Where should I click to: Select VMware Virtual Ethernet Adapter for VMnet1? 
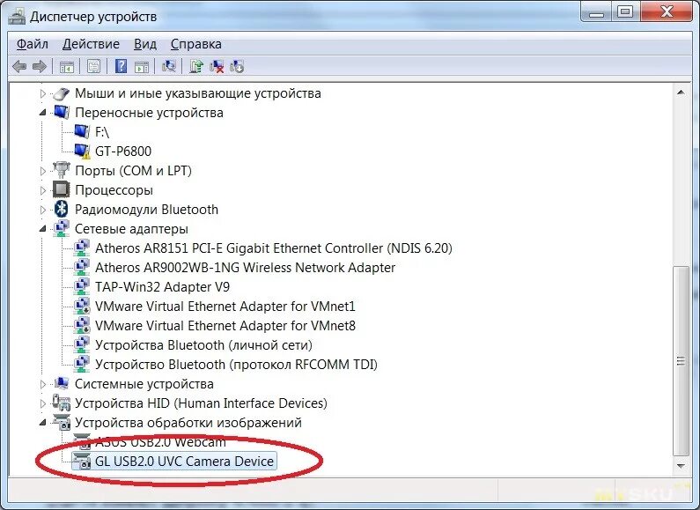tap(225, 307)
